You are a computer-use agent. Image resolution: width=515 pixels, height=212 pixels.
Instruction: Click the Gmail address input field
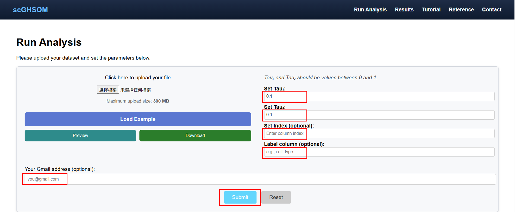[x=260, y=179]
